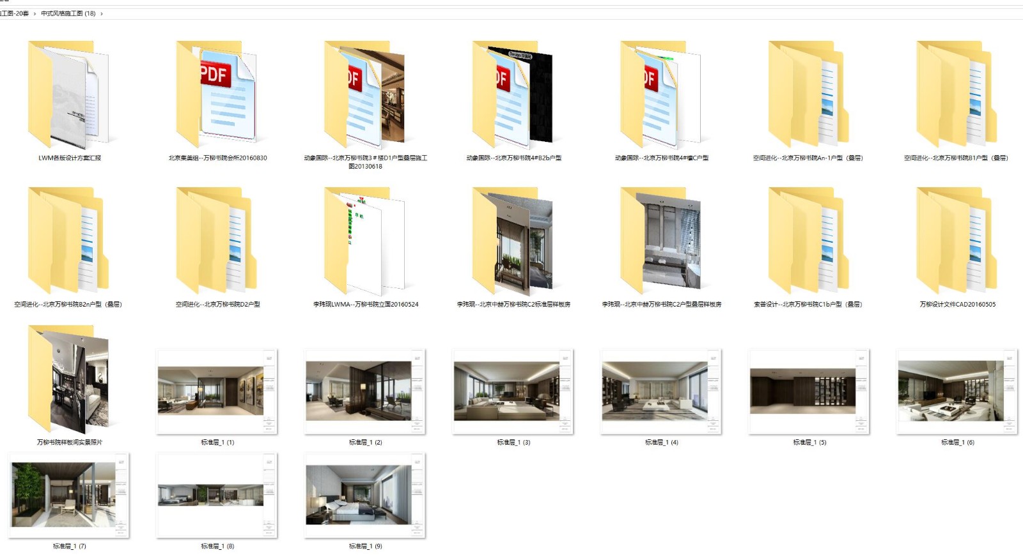The height and width of the screenshot is (555, 1023).
Task: Click label text 动象国际--北京万柳书院4#B2b户型
Action: pyautogui.click(x=513, y=158)
